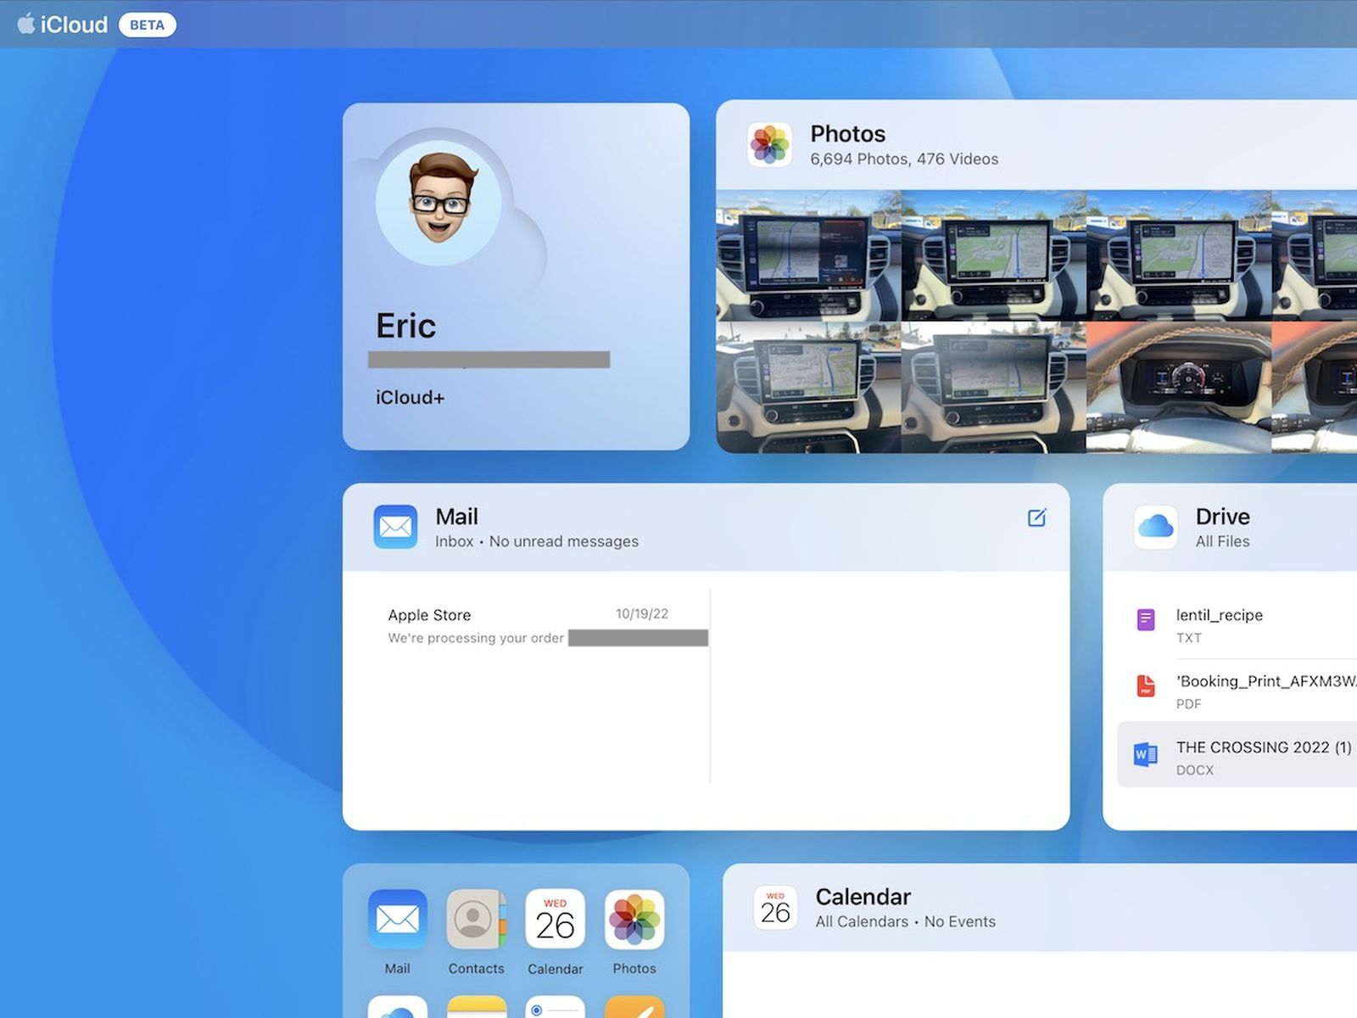The image size is (1357, 1018).
Task: Click the Drive widget cloud icon
Action: (1156, 527)
